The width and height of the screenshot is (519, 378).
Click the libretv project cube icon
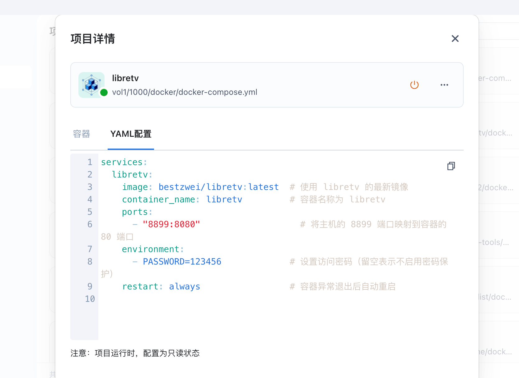(91, 85)
